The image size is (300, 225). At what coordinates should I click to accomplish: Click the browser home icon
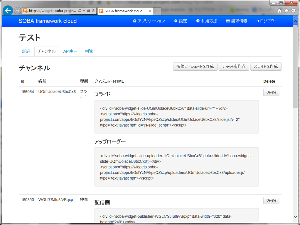(x=279, y=11)
